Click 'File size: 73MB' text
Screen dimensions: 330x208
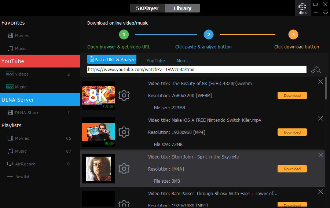(168, 145)
